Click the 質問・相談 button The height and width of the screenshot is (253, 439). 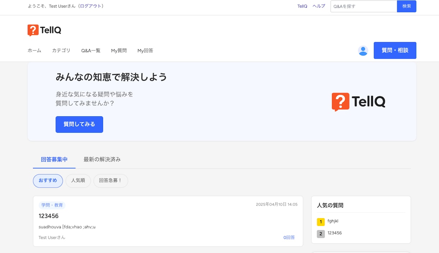pos(395,50)
